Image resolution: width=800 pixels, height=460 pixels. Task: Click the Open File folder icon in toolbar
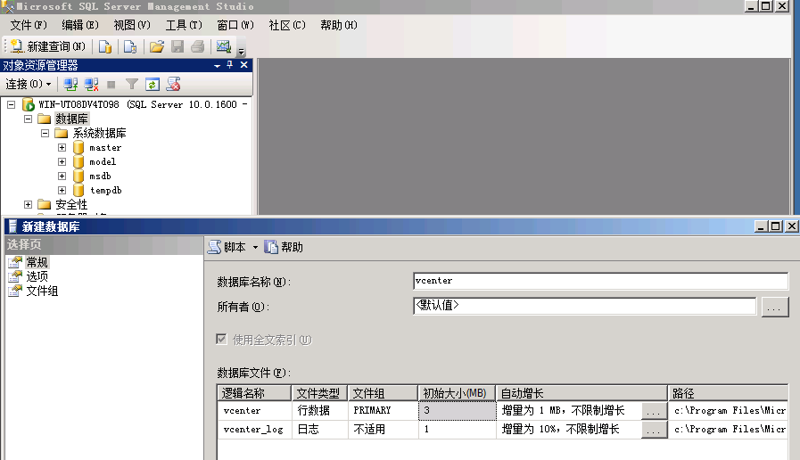[157, 46]
